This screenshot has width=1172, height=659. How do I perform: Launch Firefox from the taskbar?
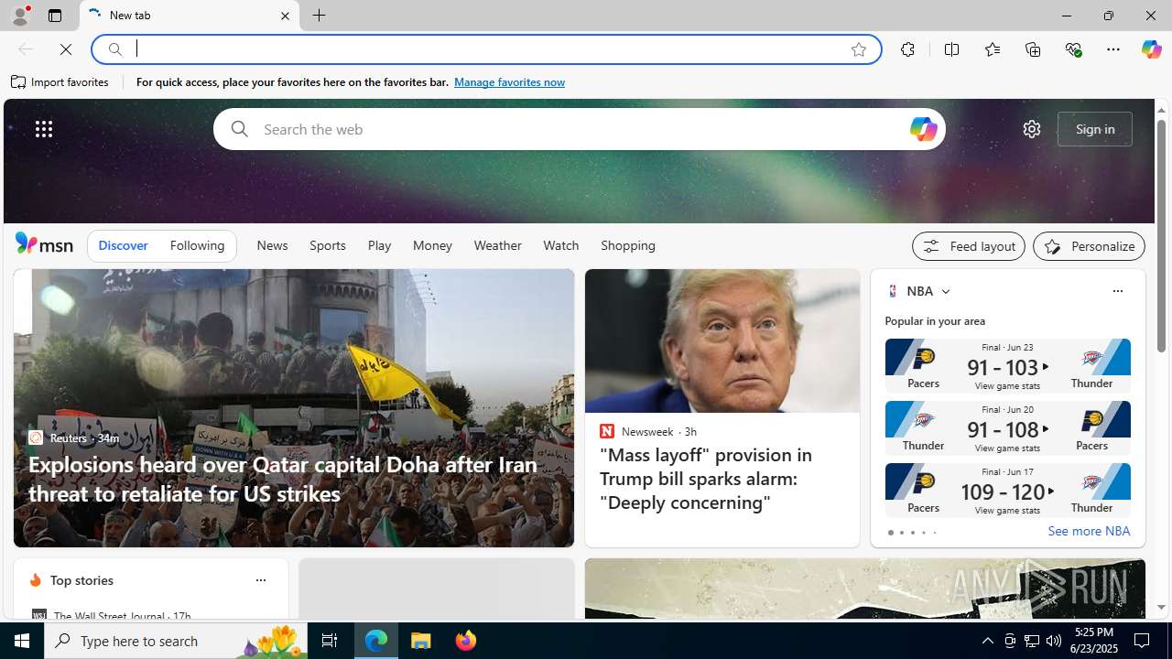465,641
